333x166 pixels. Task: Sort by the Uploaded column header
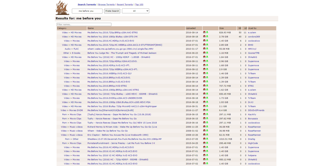click(x=194, y=28)
